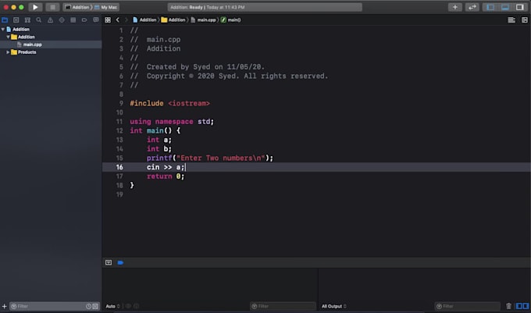Open the Find navigator magnifier icon
This screenshot has width=531, height=313.
tap(37, 20)
